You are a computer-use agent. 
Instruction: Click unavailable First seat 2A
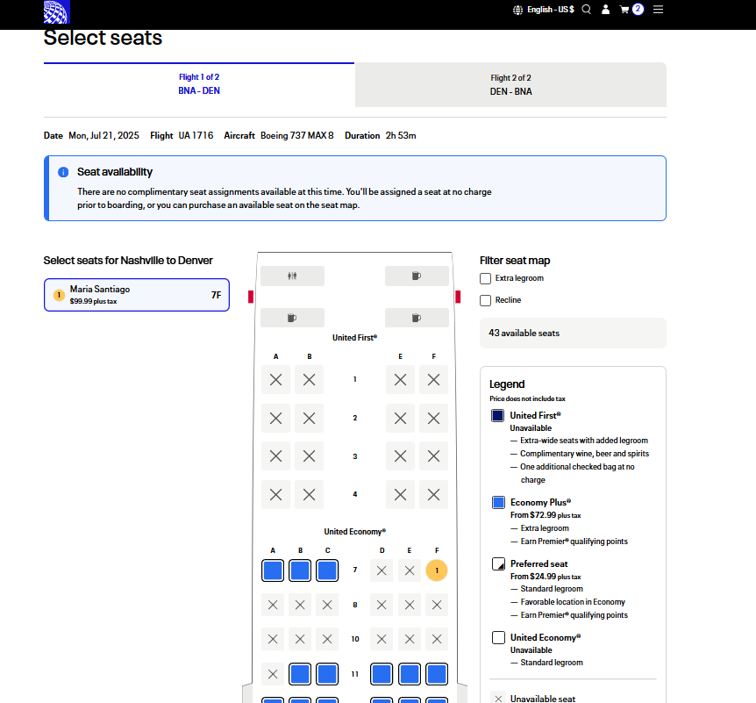tap(275, 418)
